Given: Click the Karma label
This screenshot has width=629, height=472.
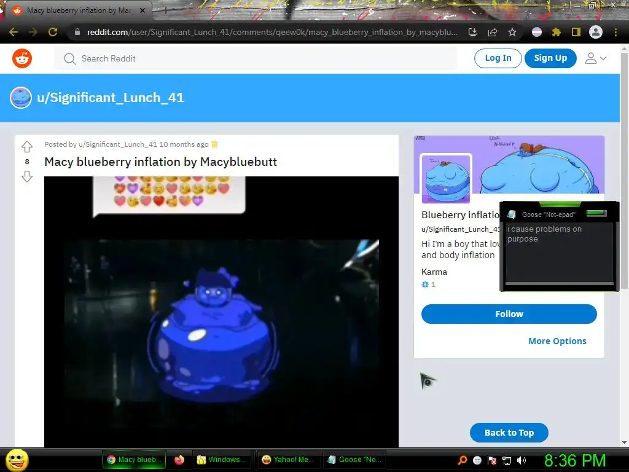Looking at the screenshot, I should tap(434, 272).
